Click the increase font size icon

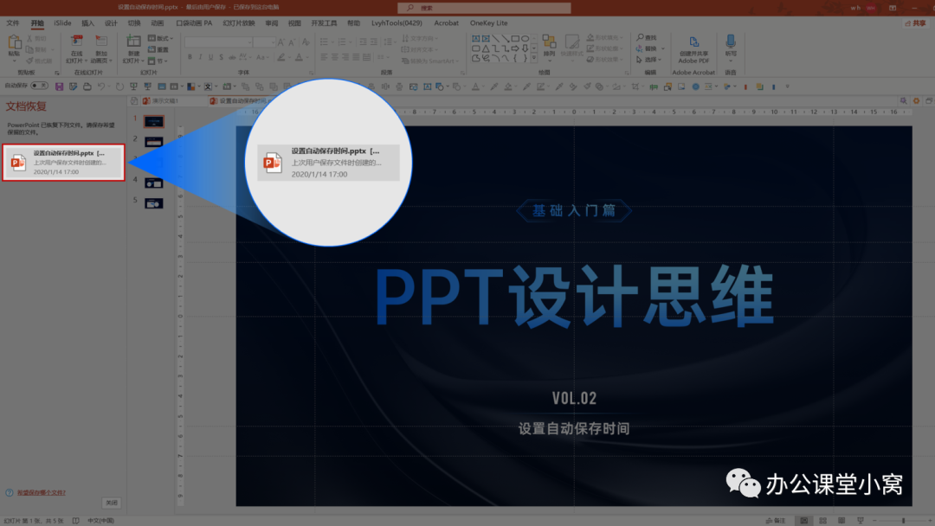tap(280, 42)
